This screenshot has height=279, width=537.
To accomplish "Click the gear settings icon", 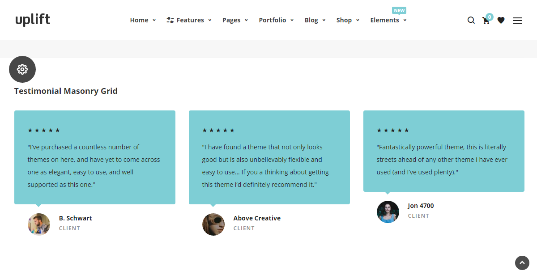I will coord(22,69).
